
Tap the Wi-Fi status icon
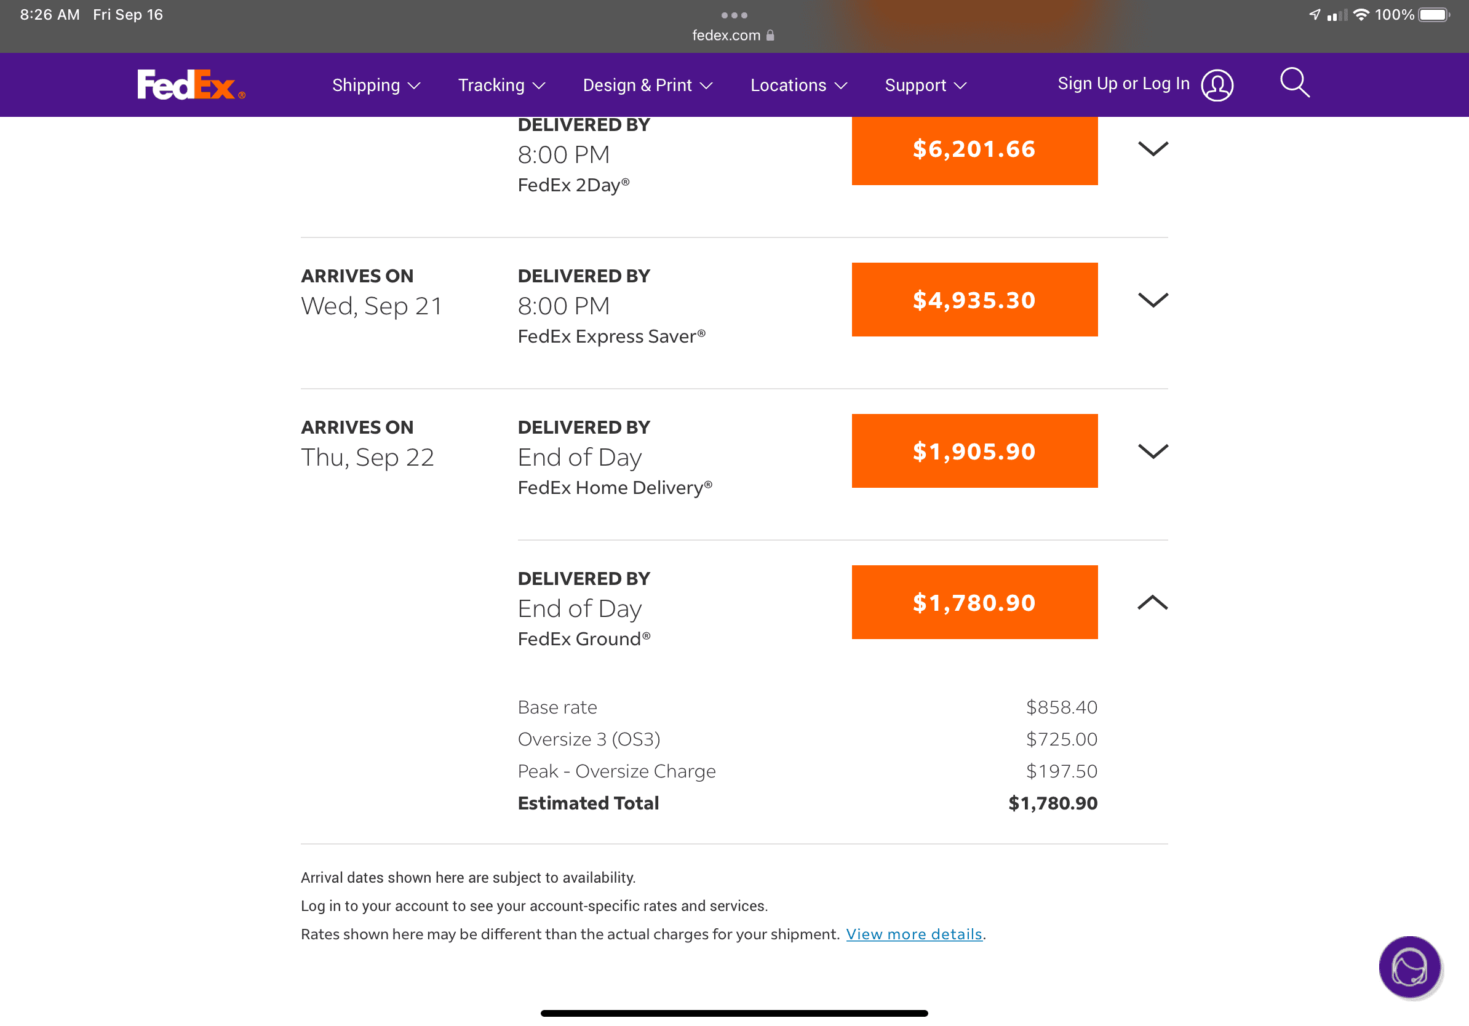click(1361, 15)
